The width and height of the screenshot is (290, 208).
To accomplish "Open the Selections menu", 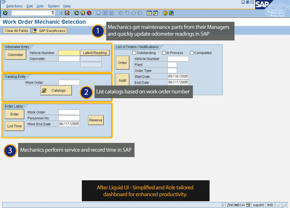I will tap(14, 6).
